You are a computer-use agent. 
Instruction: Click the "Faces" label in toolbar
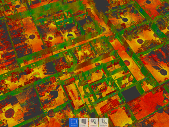83,126
